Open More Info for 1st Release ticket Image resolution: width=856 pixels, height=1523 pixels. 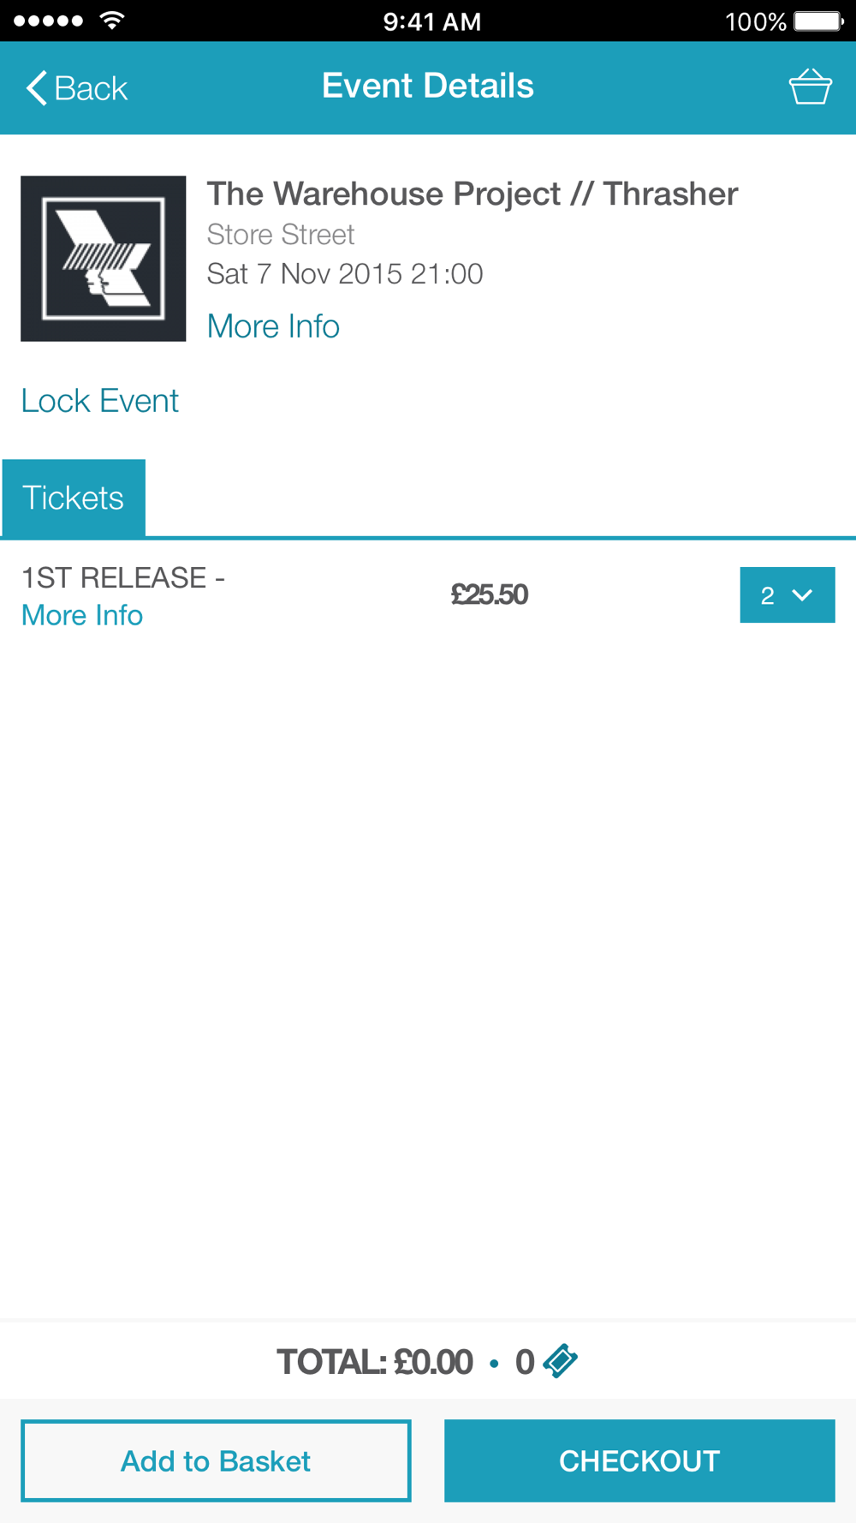(82, 615)
